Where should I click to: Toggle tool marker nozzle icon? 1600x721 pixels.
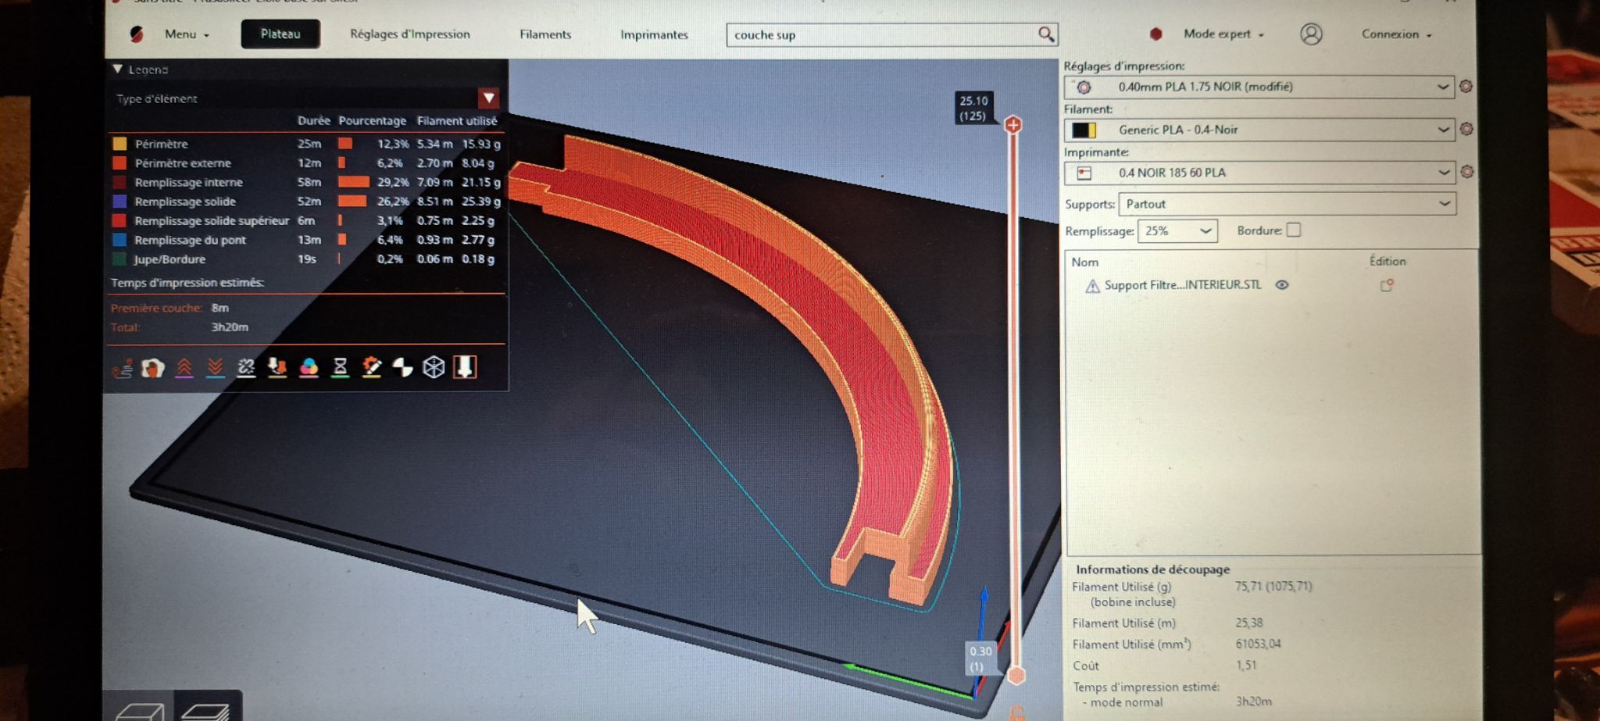[465, 367]
